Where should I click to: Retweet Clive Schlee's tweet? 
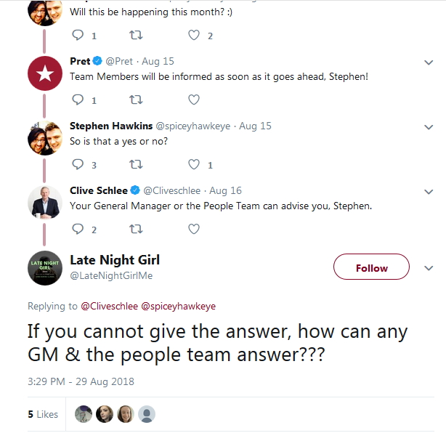pyautogui.click(x=135, y=230)
